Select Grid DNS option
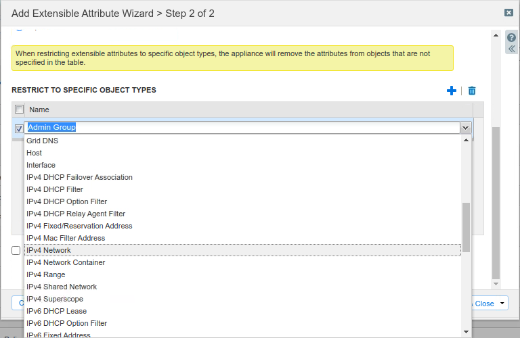This screenshot has height=338, width=520. pos(42,141)
